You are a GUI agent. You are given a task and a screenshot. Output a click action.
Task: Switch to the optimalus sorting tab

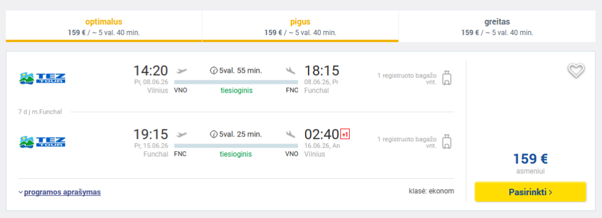(103, 26)
